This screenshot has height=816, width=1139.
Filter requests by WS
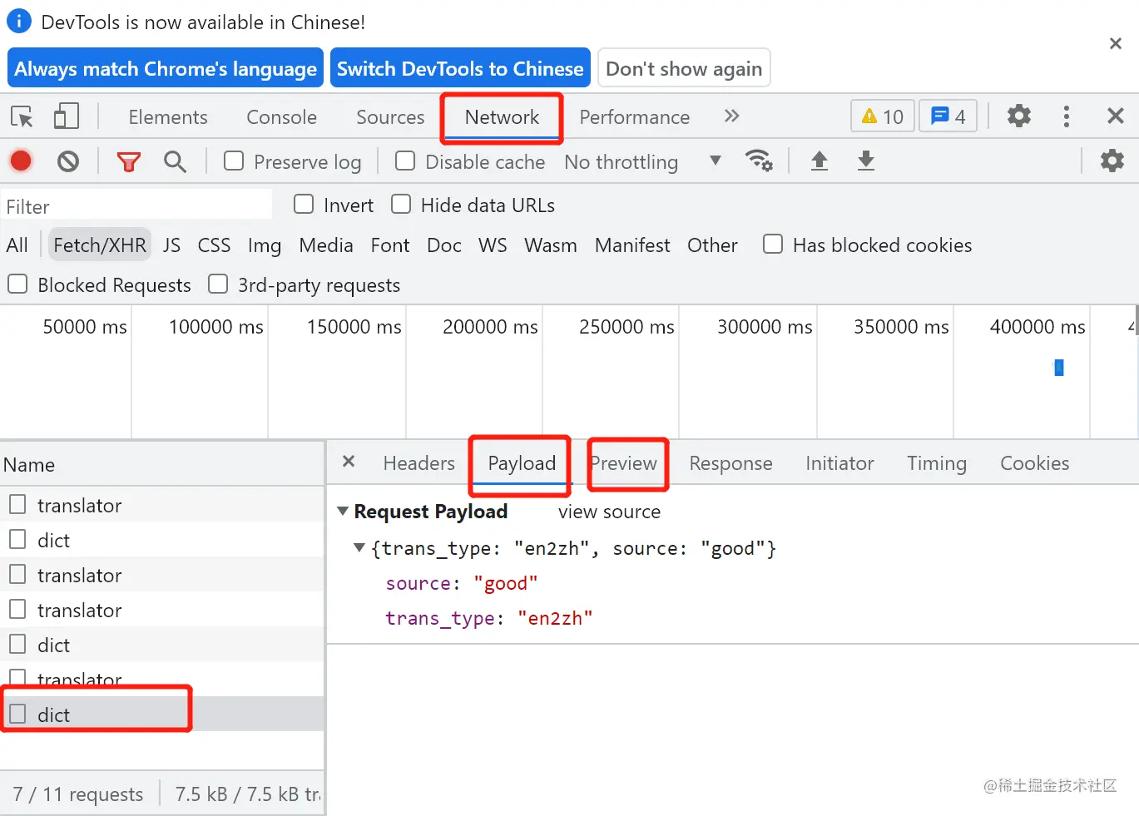[493, 245]
